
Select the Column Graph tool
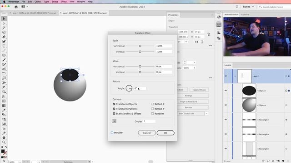tap(4, 124)
